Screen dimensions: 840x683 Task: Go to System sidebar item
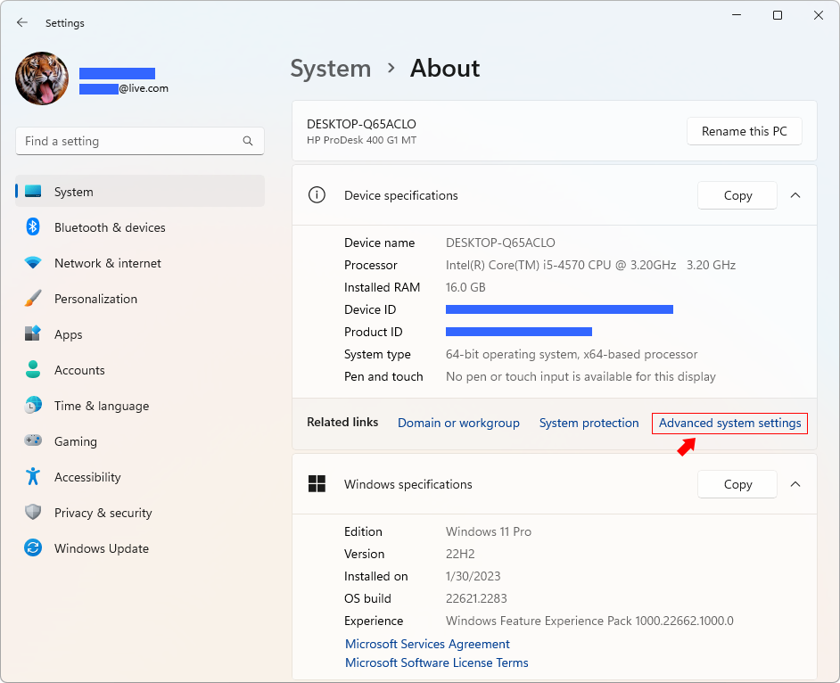point(140,191)
